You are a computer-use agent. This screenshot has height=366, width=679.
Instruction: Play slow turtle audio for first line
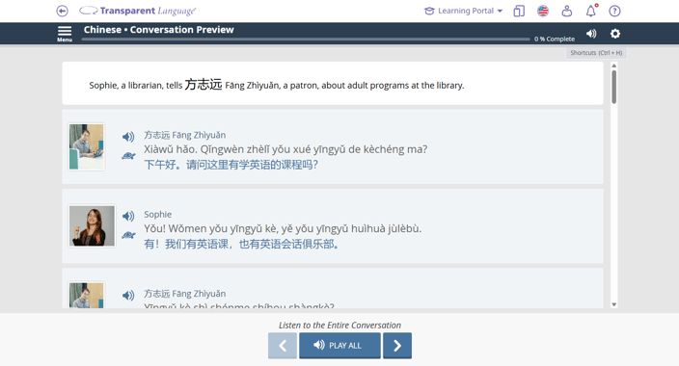[x=128, y=156]
